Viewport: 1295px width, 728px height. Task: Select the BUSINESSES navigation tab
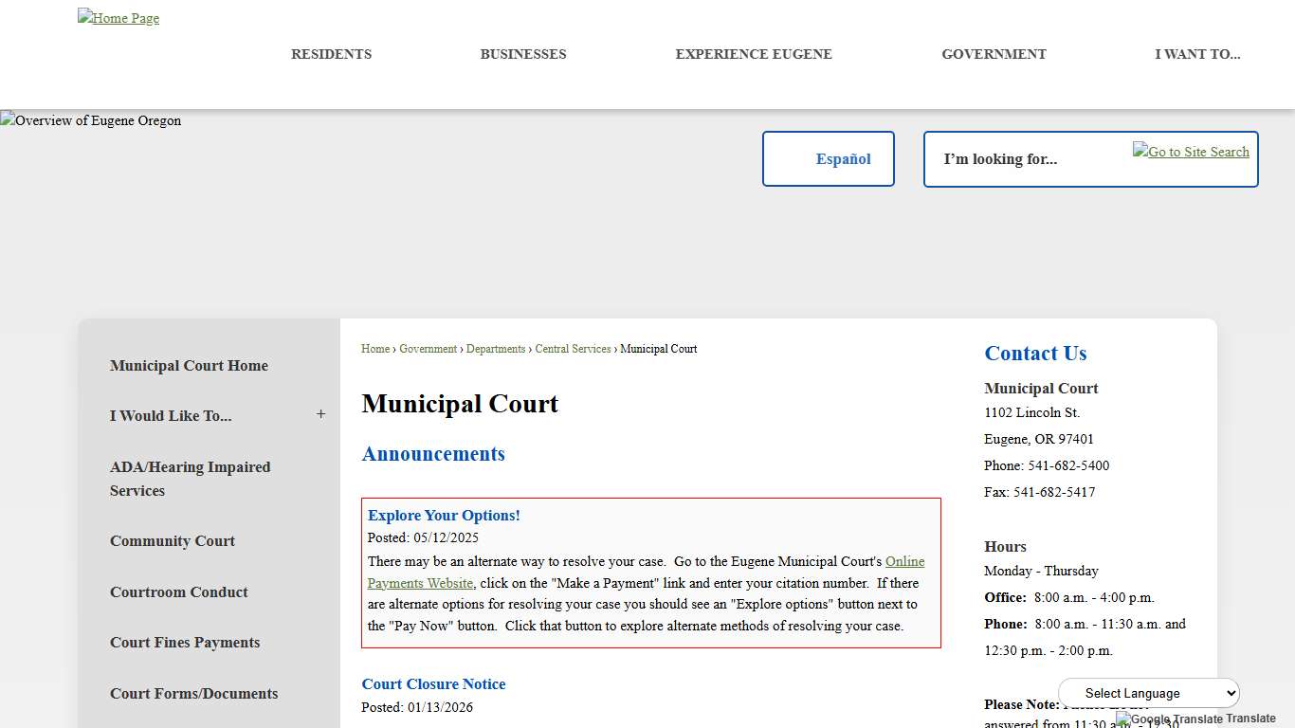pos(523,54)
